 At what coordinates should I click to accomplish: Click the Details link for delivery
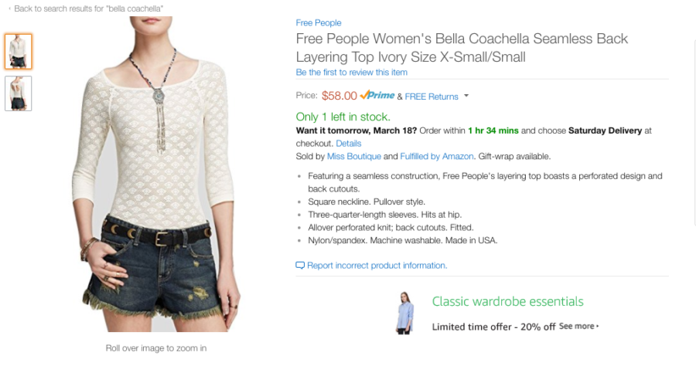point(349,144)
